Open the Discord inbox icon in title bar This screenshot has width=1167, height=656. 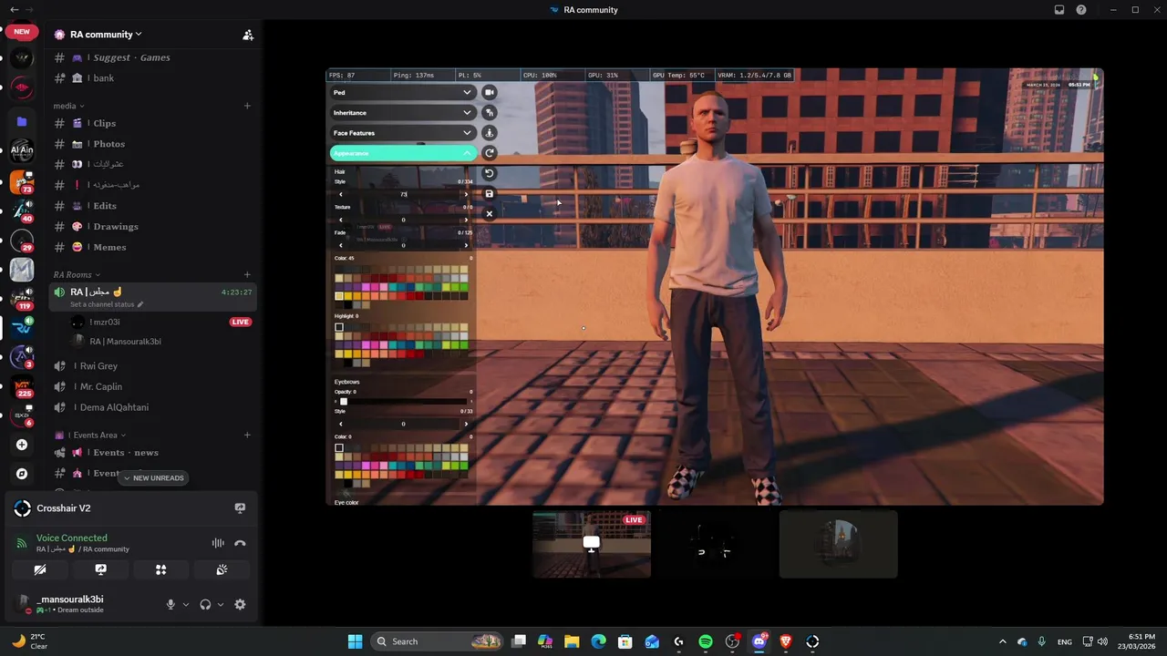tap(1059, 10)
